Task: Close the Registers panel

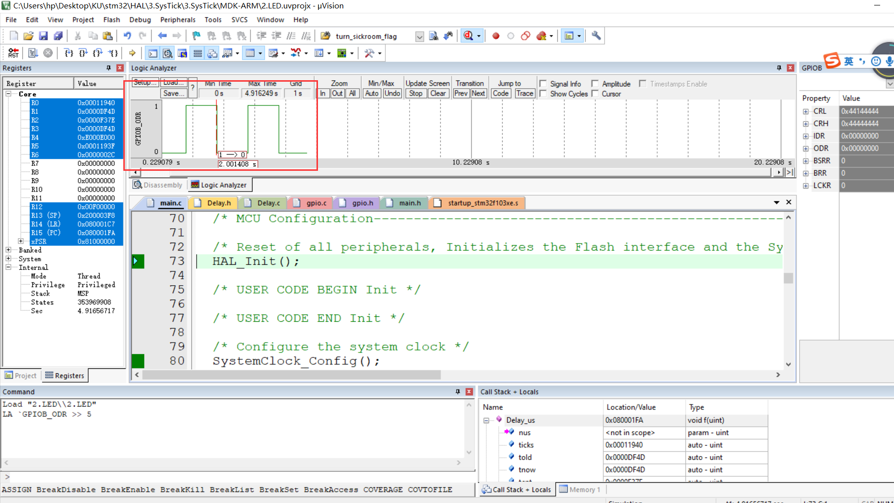Action: 120,68
